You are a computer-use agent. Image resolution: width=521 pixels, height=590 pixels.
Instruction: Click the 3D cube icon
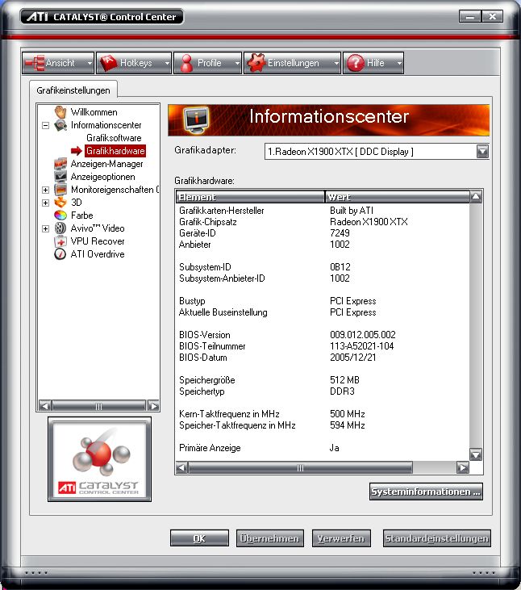click(x=60, y=203)
